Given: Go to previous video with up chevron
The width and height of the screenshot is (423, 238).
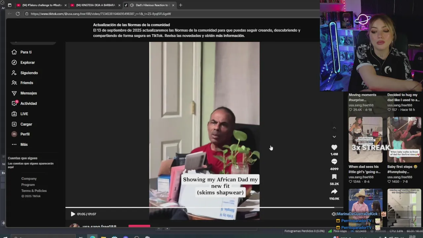Looking at the screenshot, I should 334,128.
